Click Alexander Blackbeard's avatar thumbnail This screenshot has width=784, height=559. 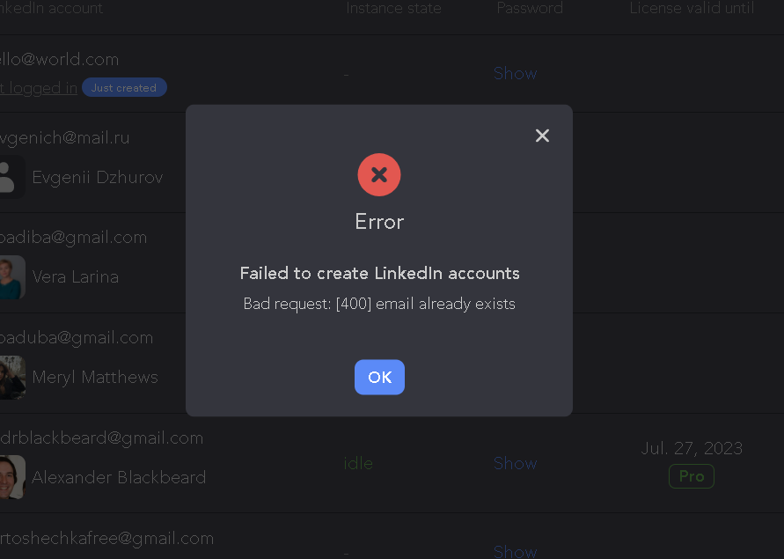coord(12,477)
